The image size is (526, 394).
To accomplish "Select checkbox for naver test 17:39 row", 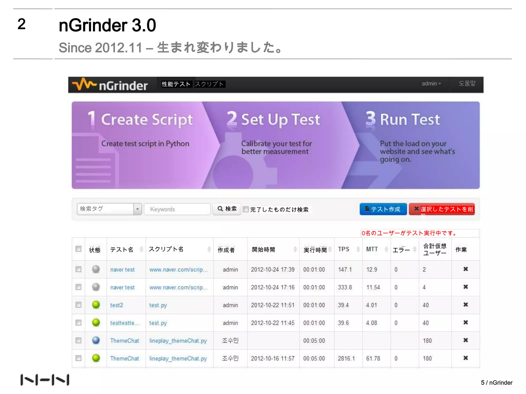I will [x=79, y=269].
